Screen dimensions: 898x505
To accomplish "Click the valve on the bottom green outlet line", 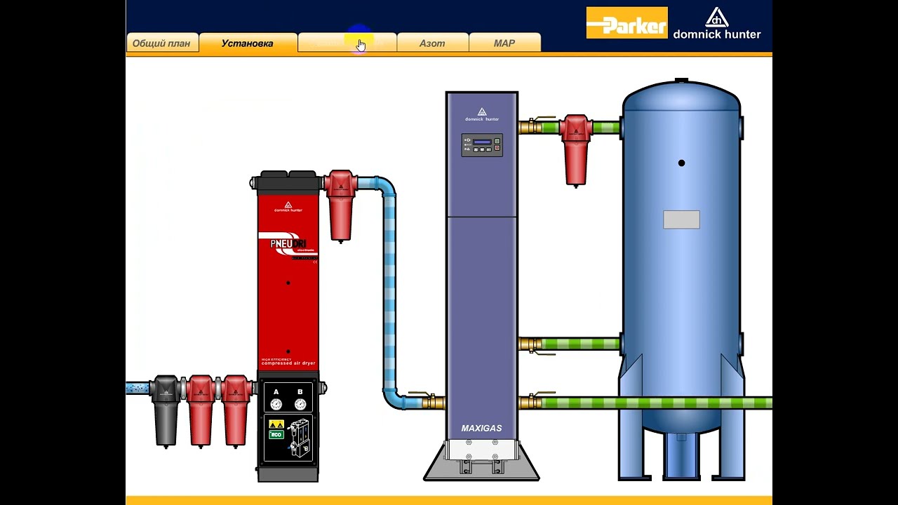I will (537, 401).
